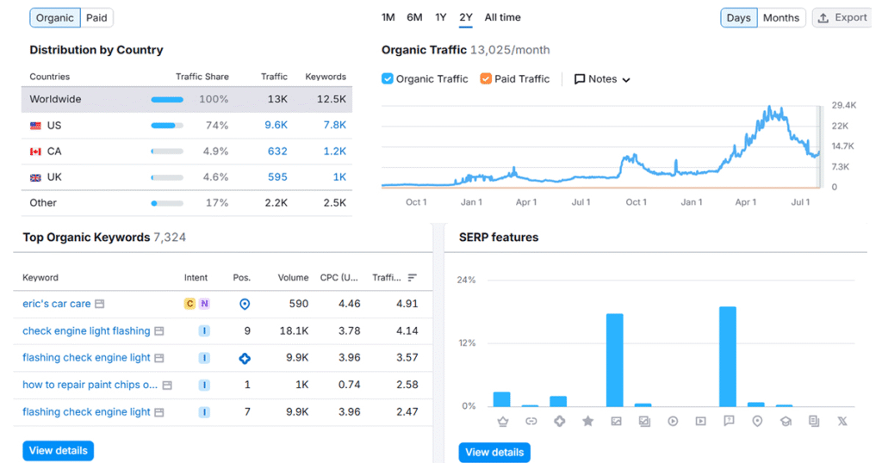Select the star reviews SERP feature icon
This screenshot has height=463, width=882.
click(x=587, y=422)
